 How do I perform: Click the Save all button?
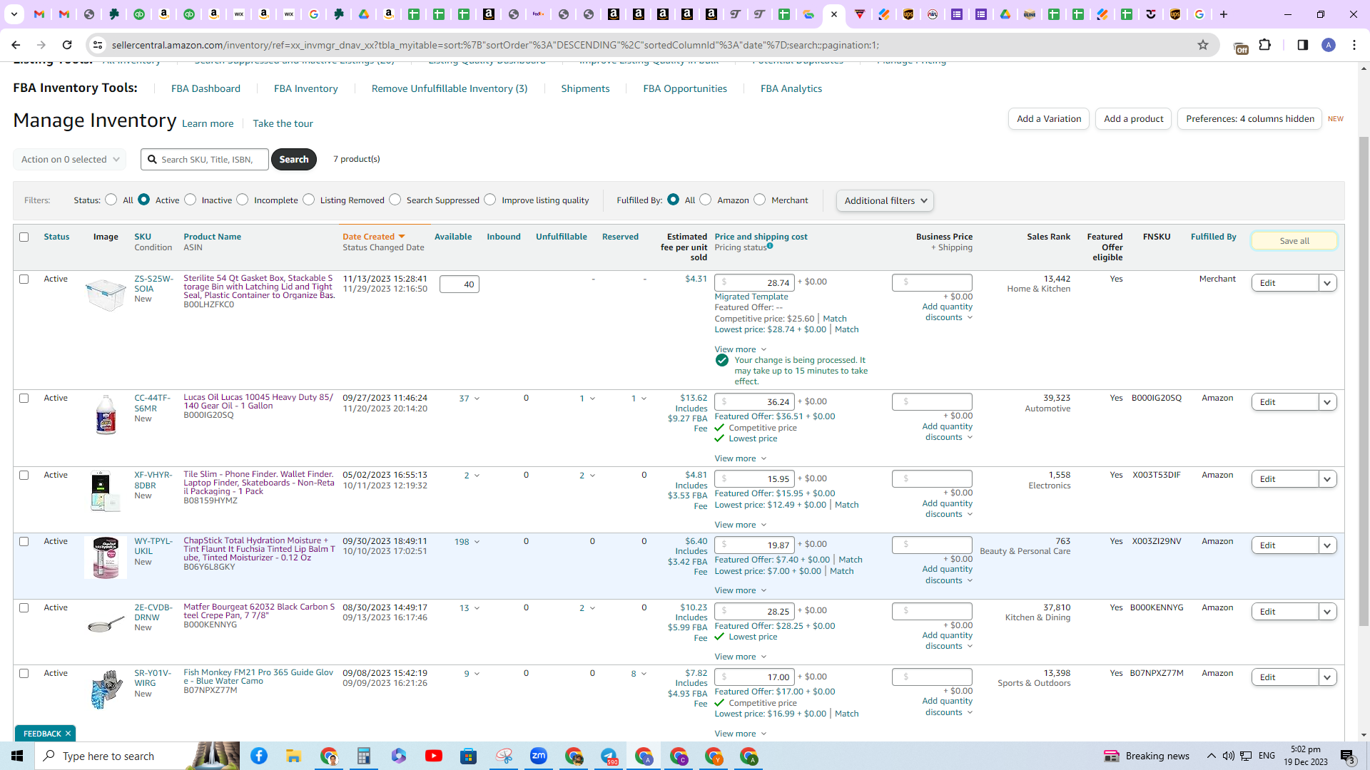(x=1294, y=241)
